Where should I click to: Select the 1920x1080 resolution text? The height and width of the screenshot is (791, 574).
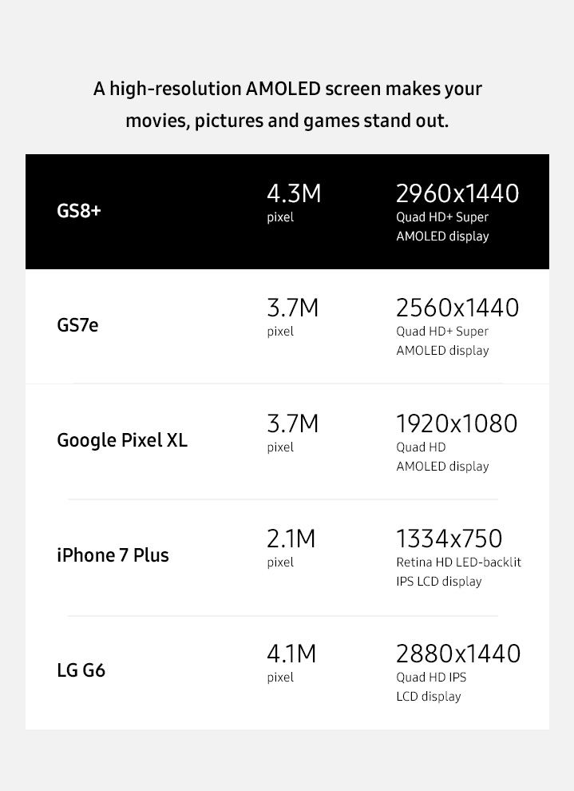(457, 423)
